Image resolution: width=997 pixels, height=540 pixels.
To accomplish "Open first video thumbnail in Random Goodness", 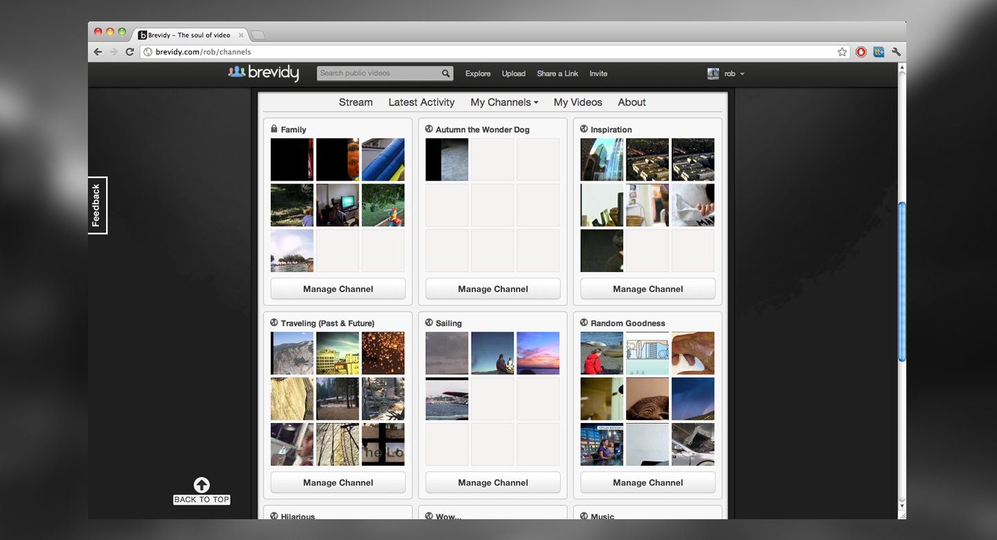I will point(602,354).
